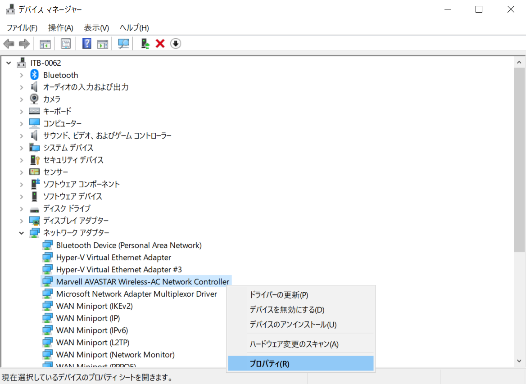Expand the サウンド、ビデオ、およびゲーム コントローラー arrow
This screenshot has height=384, width=526.
tap(22, 136)
